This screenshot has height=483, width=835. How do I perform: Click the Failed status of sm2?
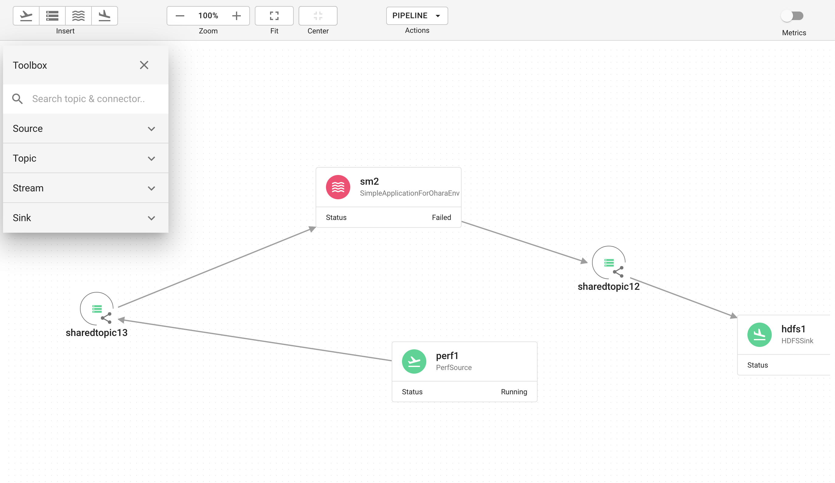pos(441,218)
